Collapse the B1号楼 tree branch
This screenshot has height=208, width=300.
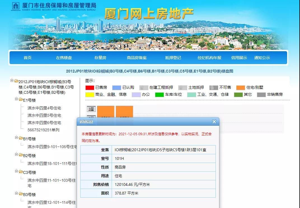pos(16,137)
